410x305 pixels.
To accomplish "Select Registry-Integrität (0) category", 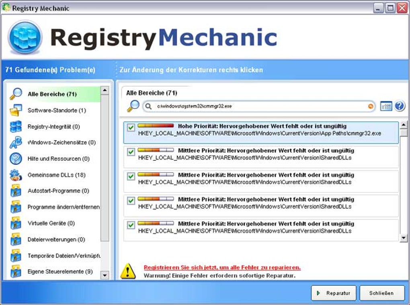I will 53,127.
